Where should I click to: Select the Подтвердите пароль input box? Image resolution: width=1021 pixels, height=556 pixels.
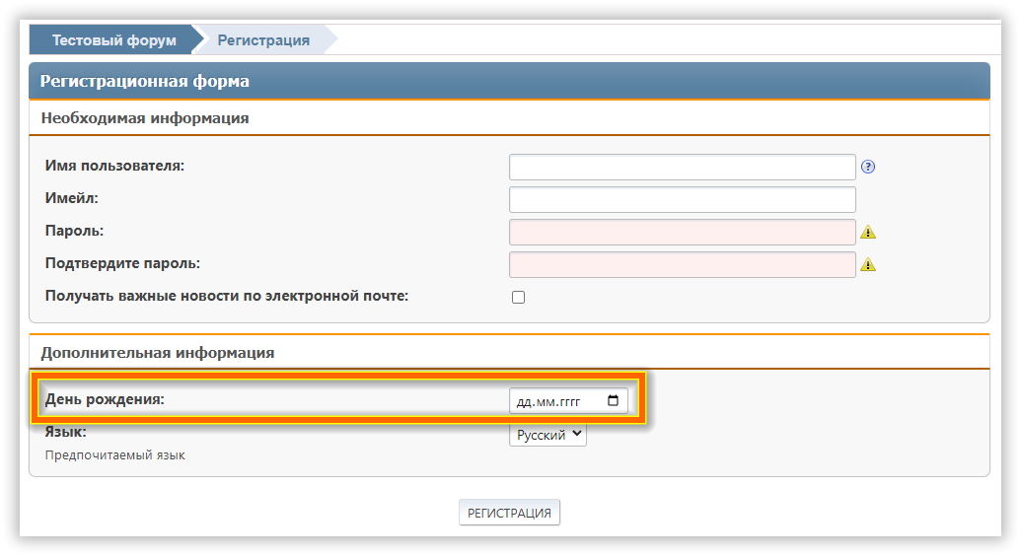(x=682, y=264)
